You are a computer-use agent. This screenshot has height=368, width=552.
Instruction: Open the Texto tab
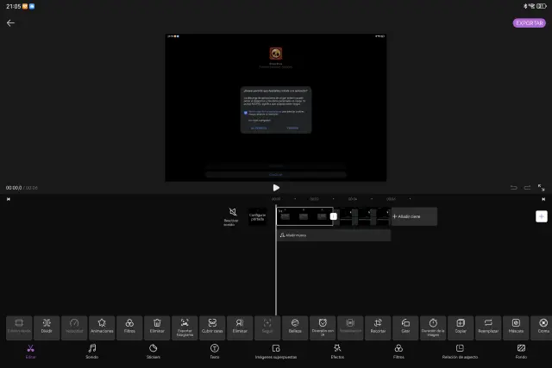coord(215,351)
